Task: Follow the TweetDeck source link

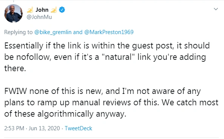Action: (79, 128)
